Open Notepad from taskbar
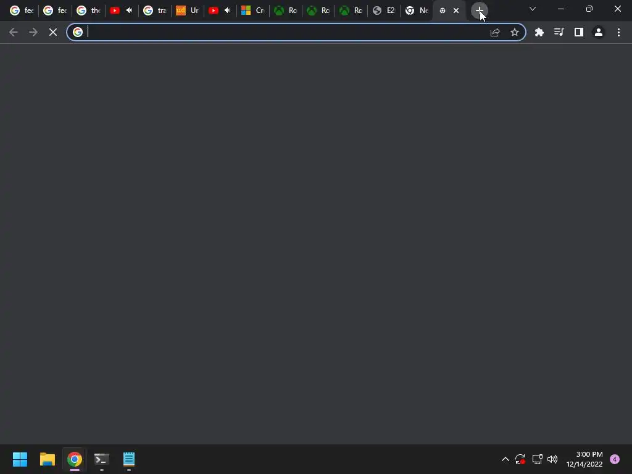 click(x=129, y=459)
